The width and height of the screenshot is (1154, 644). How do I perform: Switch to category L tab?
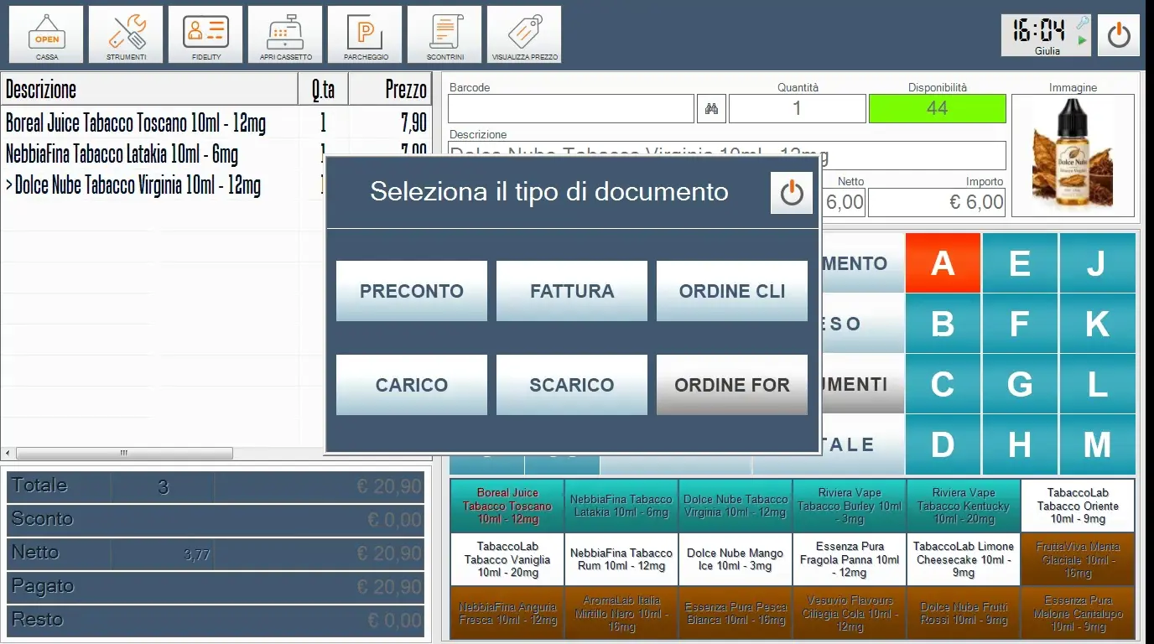(x=1097, y=384)
